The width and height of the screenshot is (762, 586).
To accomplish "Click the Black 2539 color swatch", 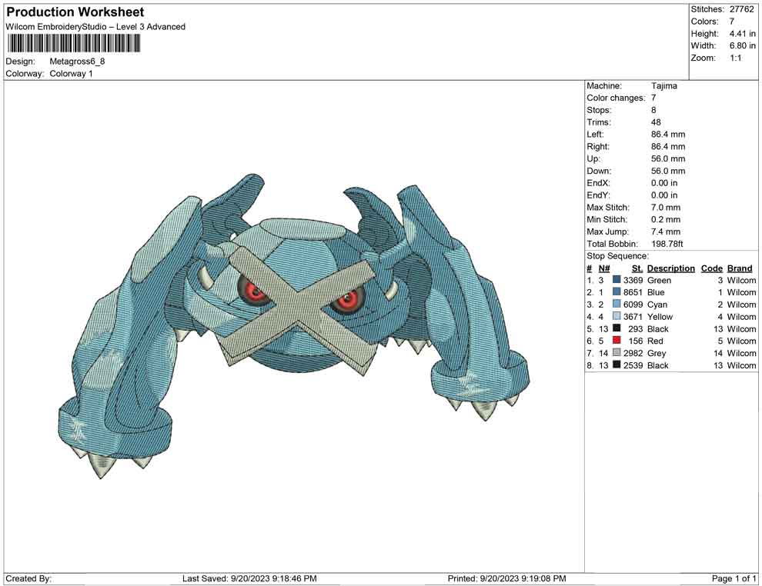I will pos(617,365).
